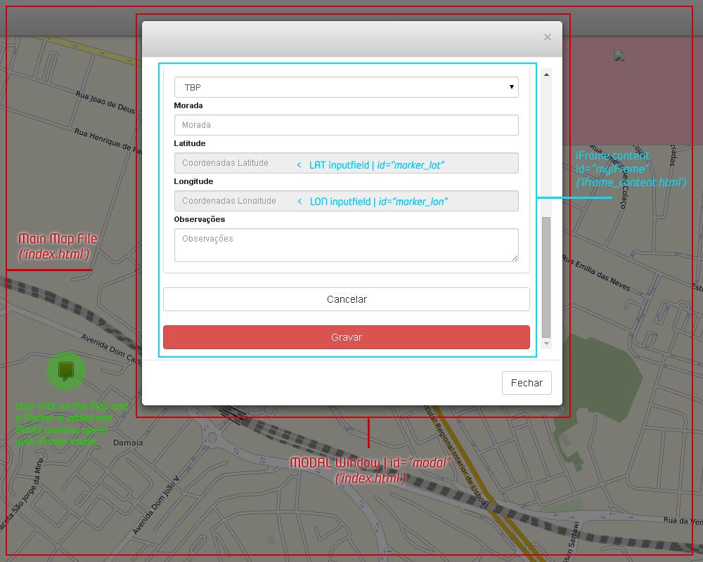Click the Fechar button
The image size is (703, 562).
point(526,383)
